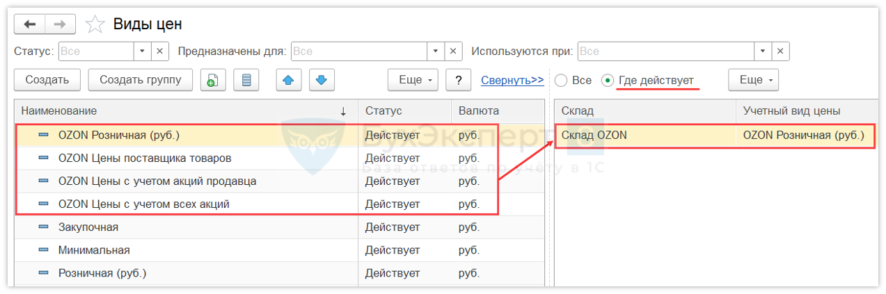Expand the Предназначены для dropdown
Viewport: 886px width, 294px height.
(436, 51)
